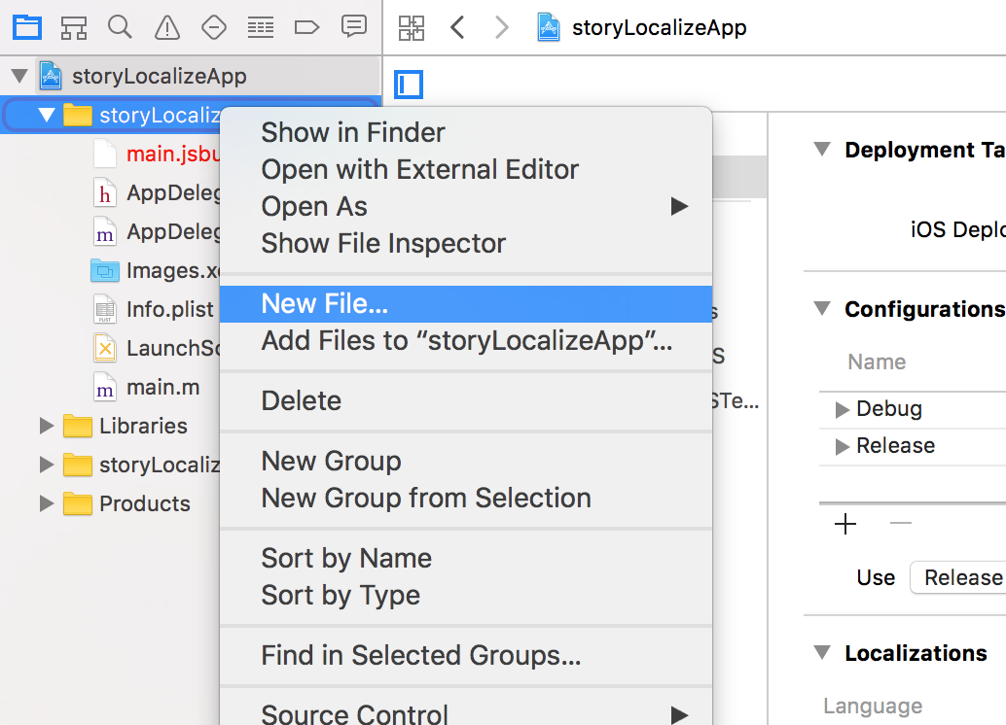Open the Test navigator diamond icon
Image resolution: width=1006 pixels, height=725 pixels.
pos(214,27)
